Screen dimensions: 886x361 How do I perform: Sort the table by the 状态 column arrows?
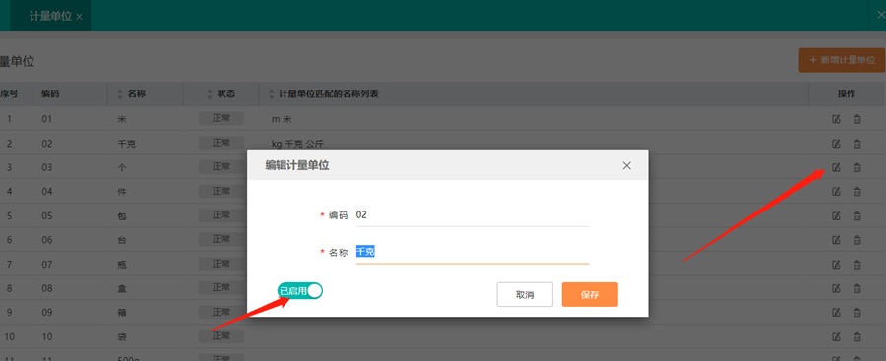(211, 94)
